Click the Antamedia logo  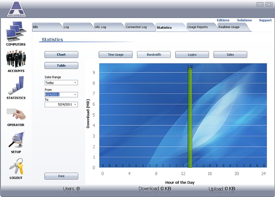pyautogui.click(x=16, y=9)
